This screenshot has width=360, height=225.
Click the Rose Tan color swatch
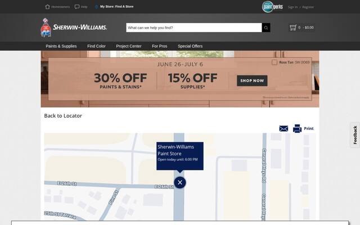click(274, 62)
